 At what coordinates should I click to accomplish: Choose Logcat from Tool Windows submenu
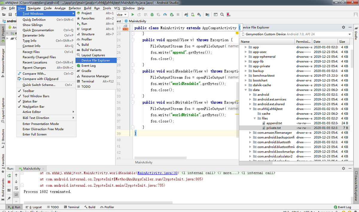click(96, 29)
